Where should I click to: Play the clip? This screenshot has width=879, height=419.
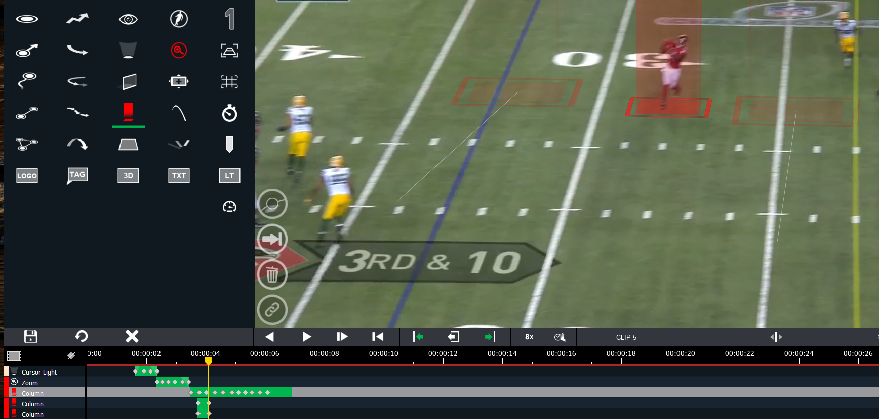(x=307, y=337)
